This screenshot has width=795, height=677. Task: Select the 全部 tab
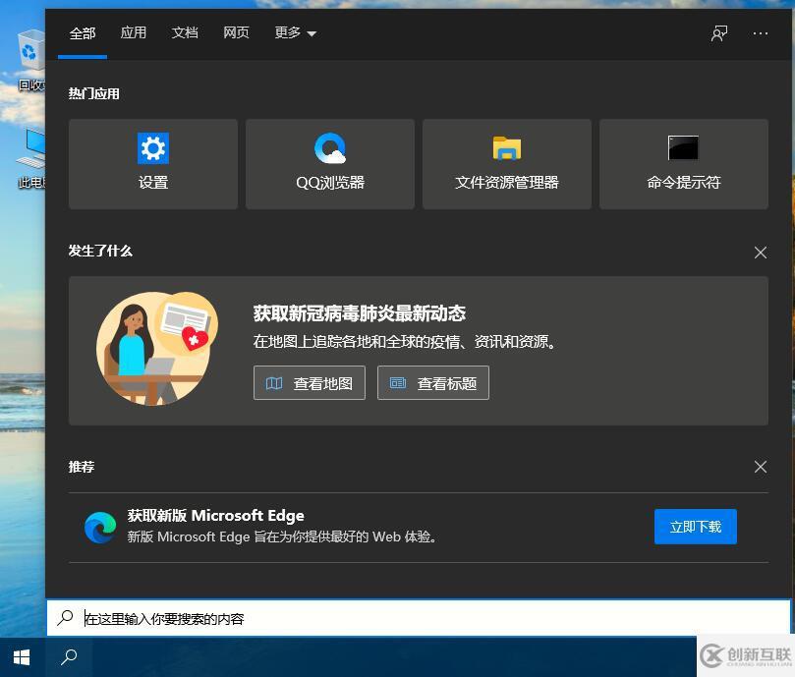[83, 33]
